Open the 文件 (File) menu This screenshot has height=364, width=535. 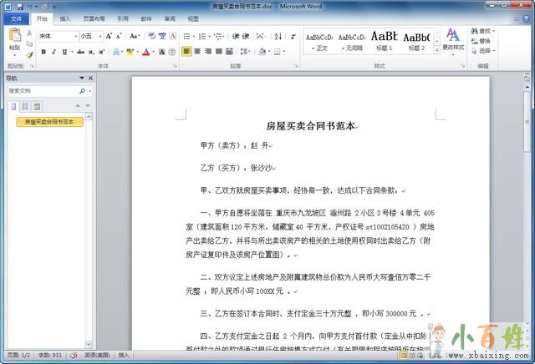click(x=15, y=18)
